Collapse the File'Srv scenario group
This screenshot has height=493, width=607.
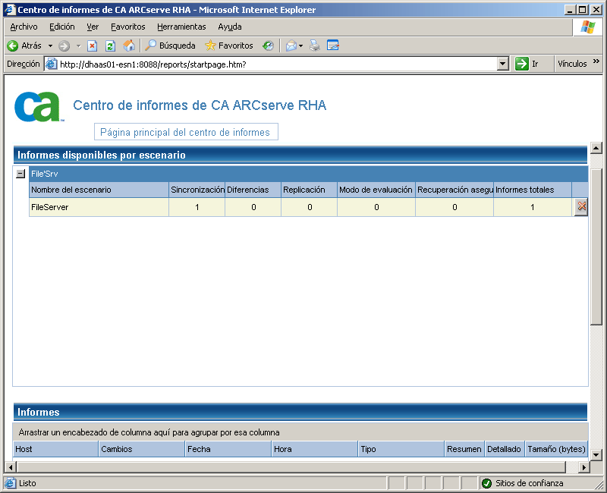tap(18, 172)
